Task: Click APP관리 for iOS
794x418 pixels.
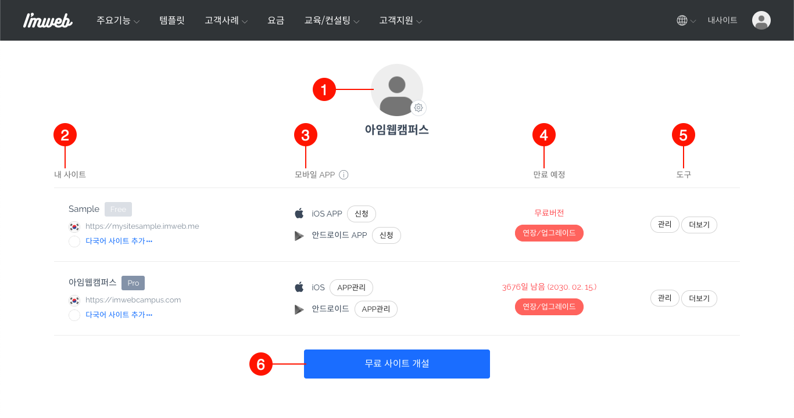Action: [x=351, y=287]
